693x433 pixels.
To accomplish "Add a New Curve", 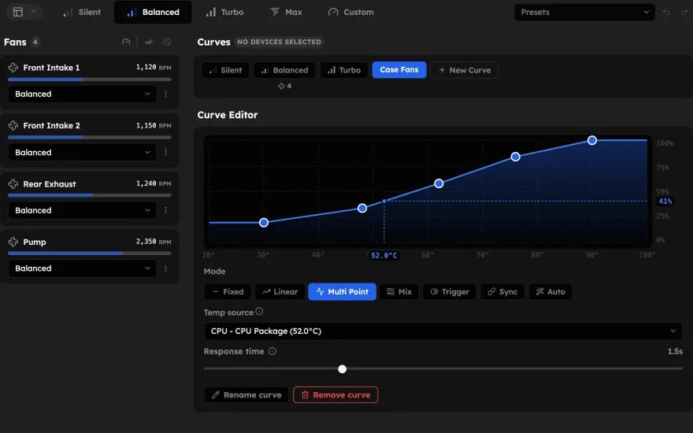I will coord(465,70).
